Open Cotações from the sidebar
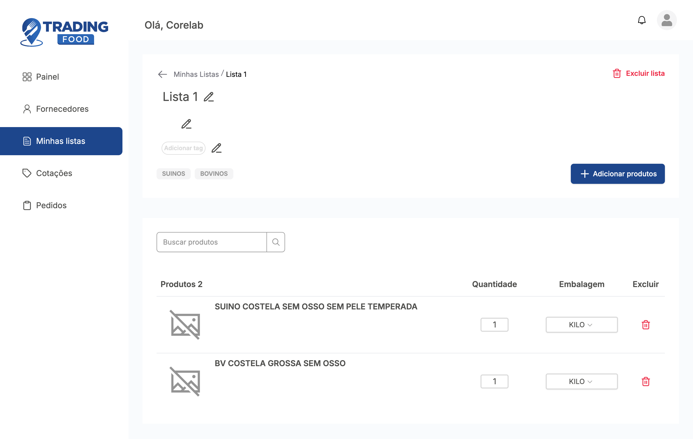This screenshot has width=693, height=439. (54, 173)
